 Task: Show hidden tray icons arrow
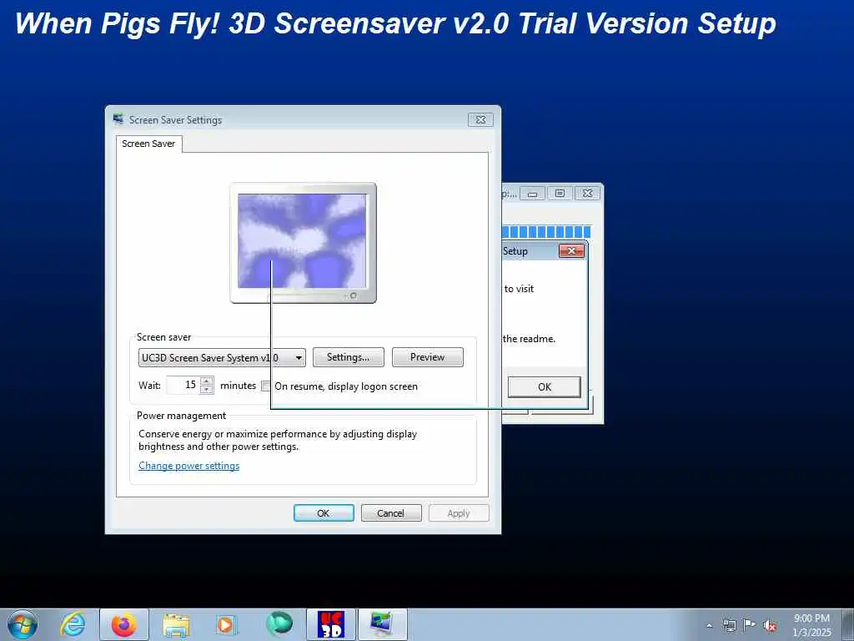(x=709, y=625)
